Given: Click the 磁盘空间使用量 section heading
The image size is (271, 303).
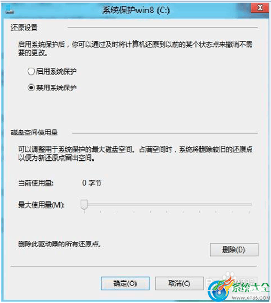Looking at the screenshot, I should (x=34, y=133).
